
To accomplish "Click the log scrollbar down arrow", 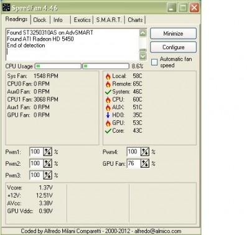I will [143, 56].
